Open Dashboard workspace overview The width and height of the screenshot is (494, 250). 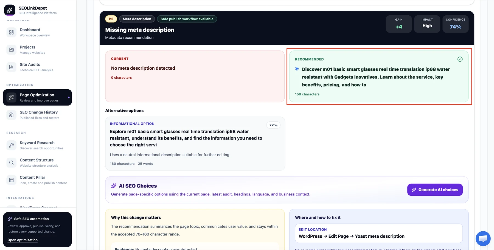[37, 32]
